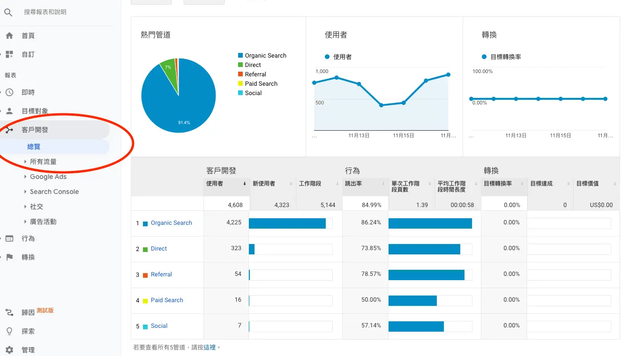The image size is (629, 356).
Task: Click the search magnifier icon
Action: tap(8, 12)
